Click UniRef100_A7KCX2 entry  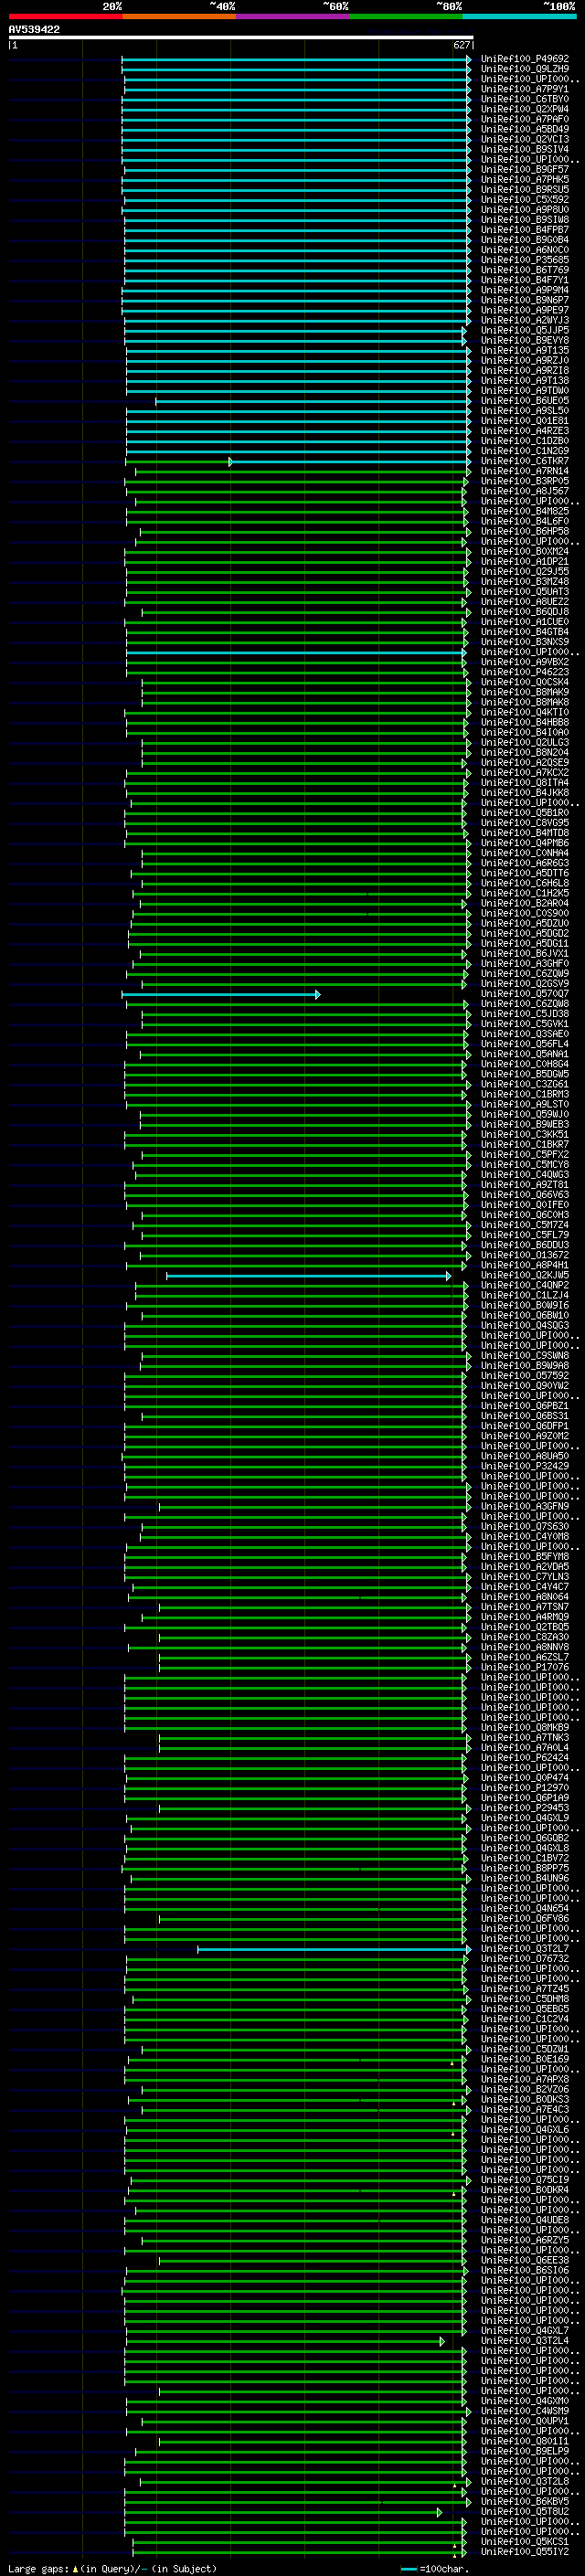(525, 772)
